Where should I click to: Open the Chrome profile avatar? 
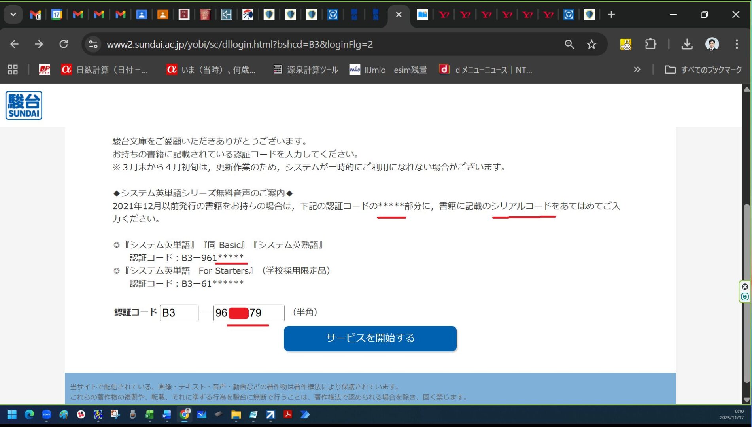pyautogui.click(x=712, y=44)
